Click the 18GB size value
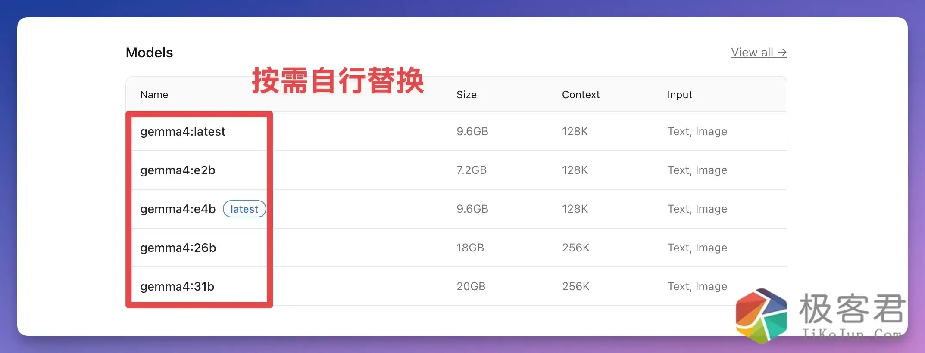925x353 pixels. coord(470,248)
